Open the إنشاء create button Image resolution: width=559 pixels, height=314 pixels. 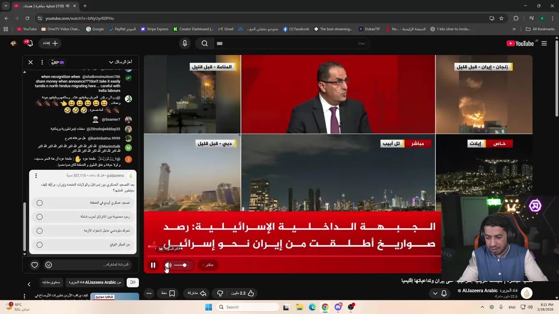(50, 43)
